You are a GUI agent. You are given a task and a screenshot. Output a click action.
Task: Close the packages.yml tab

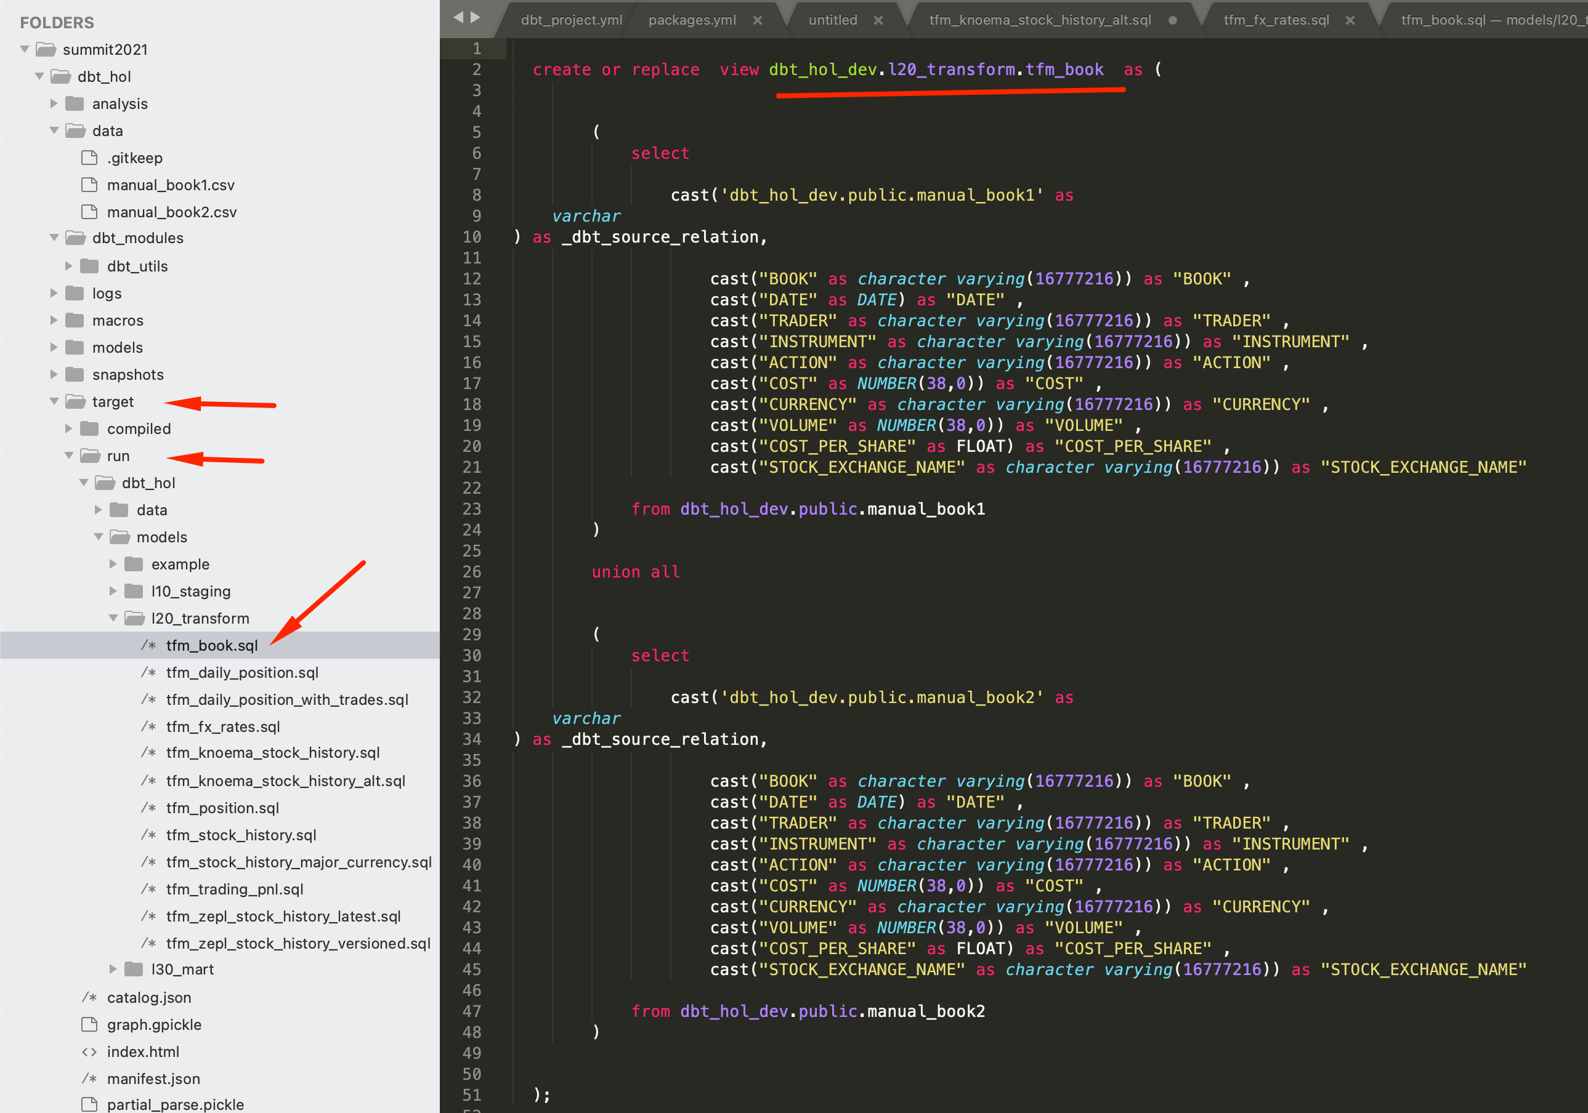pyautogui.click(x=757, y=21)
